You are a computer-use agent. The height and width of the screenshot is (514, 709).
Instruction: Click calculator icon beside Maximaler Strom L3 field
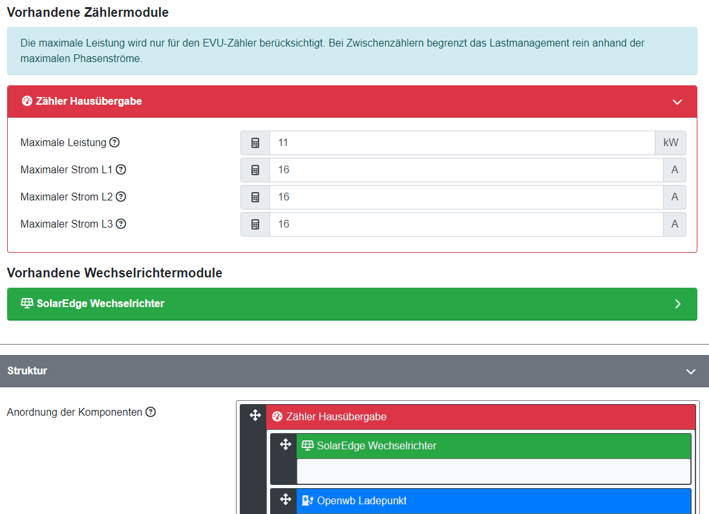click(255, 224)
